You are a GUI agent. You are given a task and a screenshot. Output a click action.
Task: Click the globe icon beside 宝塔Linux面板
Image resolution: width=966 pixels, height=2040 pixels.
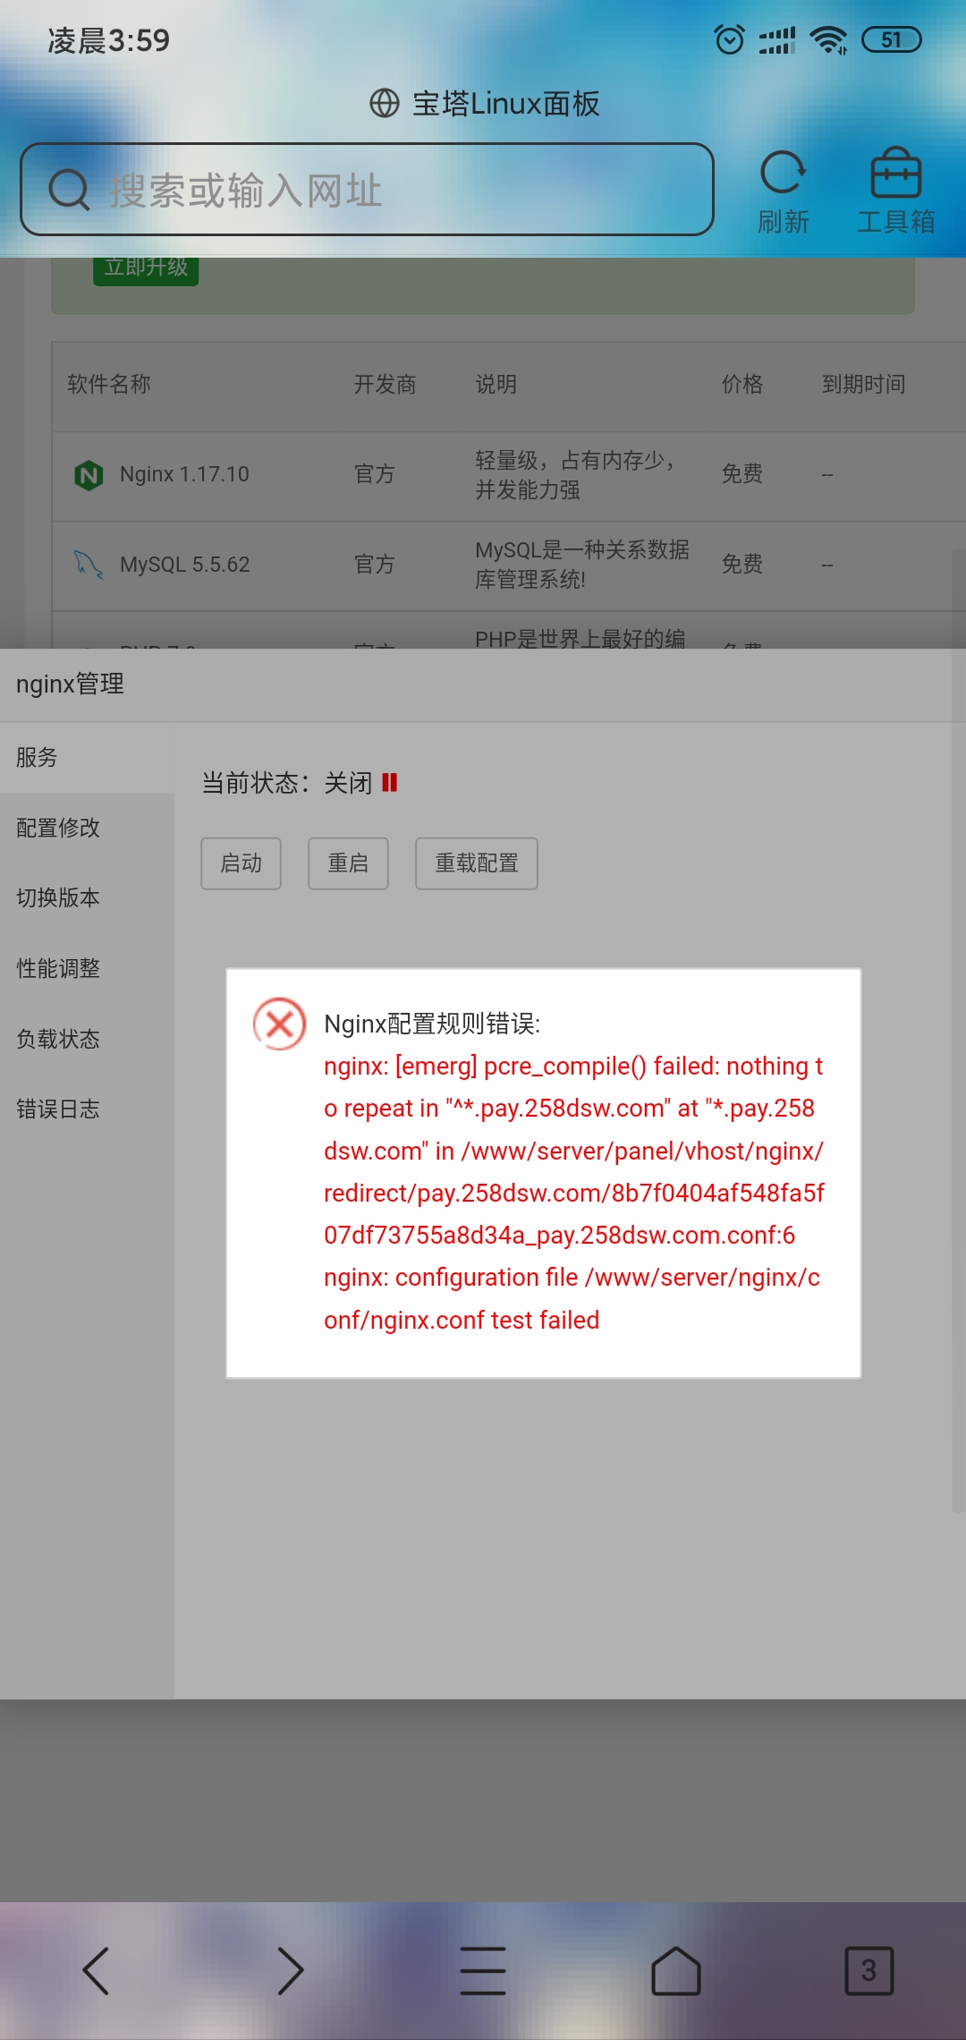click(385, 104)
